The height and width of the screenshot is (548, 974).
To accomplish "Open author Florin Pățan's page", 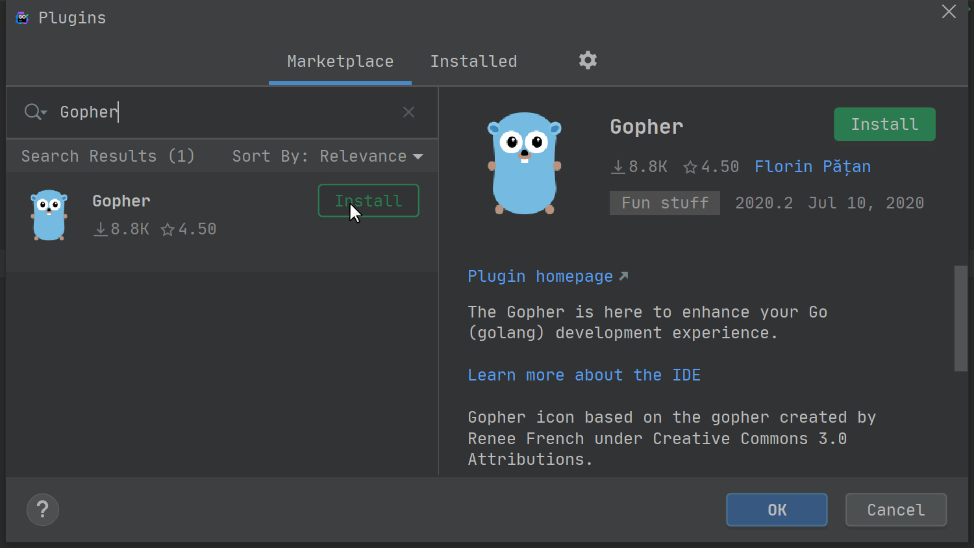I will (812, 167).
